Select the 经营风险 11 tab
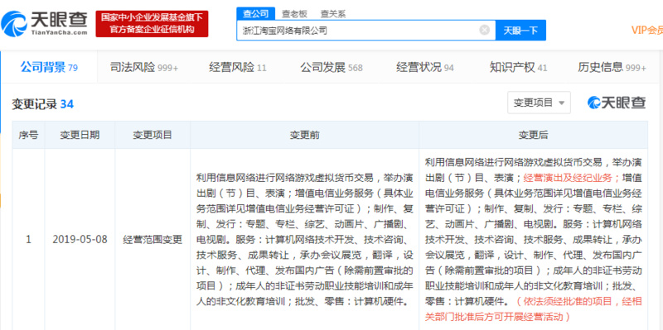Viewport: 663px width, 330px height. [x=238, y=68]
